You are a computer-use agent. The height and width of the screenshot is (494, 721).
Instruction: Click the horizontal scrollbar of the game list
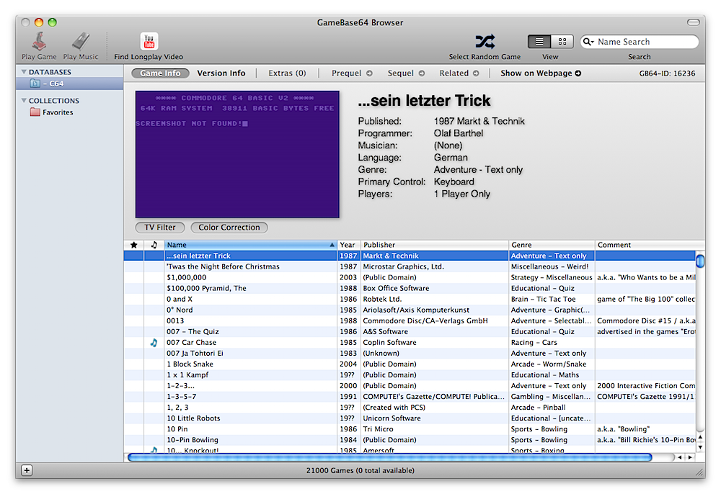(x=390, y=457)
